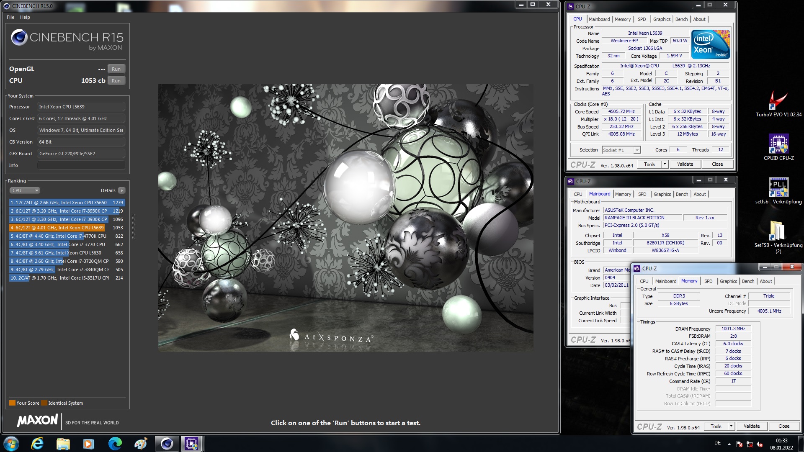Launch Internet Explorer from the taskbar
Image resolution: width=804 pixels, height=452 pixels.
tap(37, 444)
